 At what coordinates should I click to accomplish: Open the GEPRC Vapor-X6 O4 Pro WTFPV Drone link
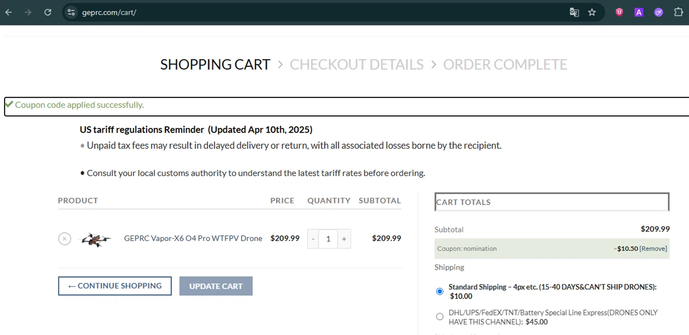point(193,238)
